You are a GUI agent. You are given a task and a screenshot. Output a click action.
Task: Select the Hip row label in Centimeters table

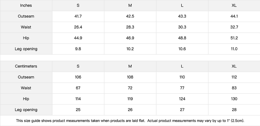pos(26,99)
